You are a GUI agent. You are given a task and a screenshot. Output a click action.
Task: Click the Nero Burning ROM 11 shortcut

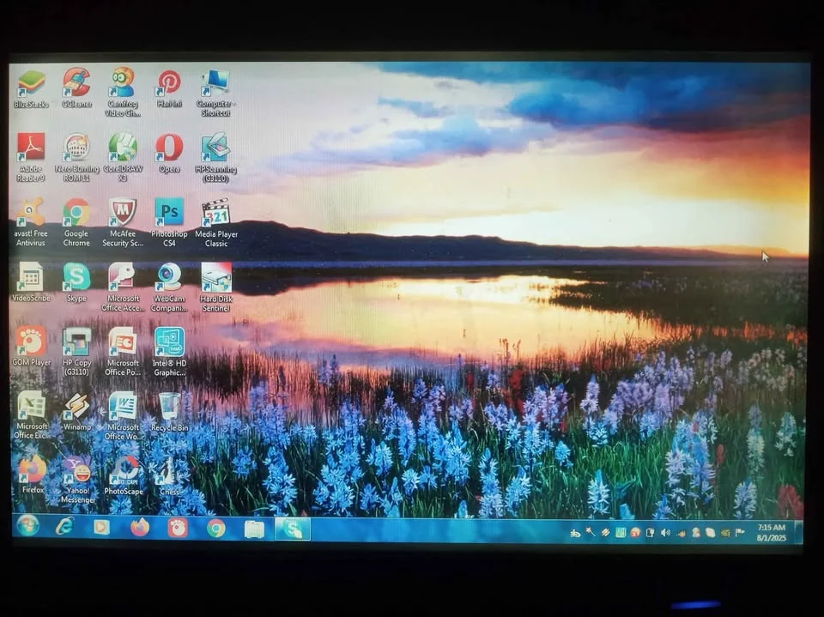76,157
